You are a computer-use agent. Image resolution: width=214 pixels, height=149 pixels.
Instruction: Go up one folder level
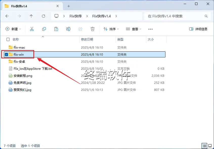coord(31,16)
